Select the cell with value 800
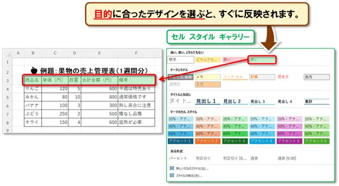The width and height of the screenshot is (339, 186). (99, 97)
